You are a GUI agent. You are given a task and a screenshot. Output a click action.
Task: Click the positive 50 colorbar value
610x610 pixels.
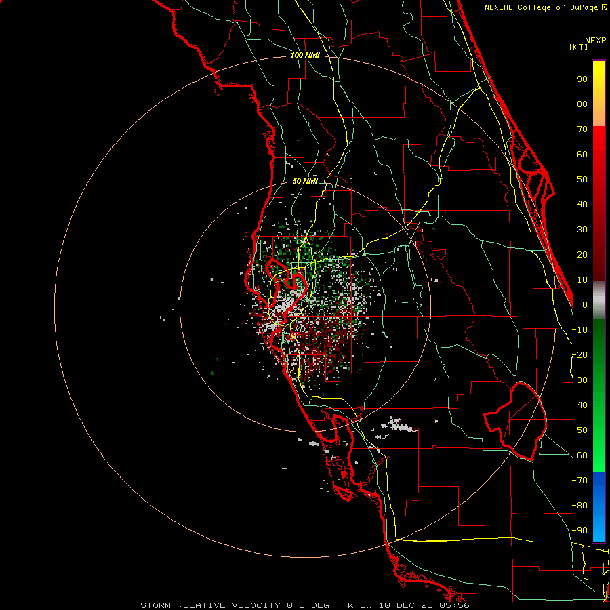(582, 180)
